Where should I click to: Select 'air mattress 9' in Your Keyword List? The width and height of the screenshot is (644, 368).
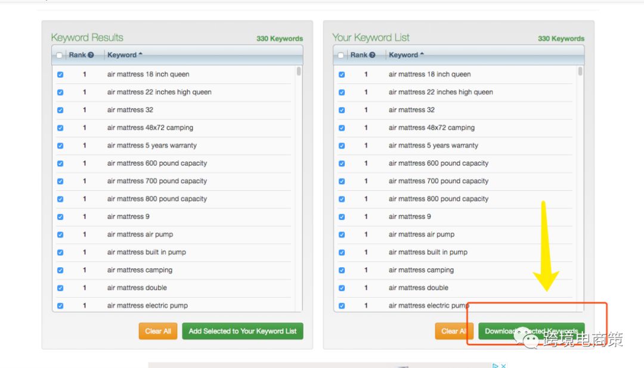[x=342, y=217]
